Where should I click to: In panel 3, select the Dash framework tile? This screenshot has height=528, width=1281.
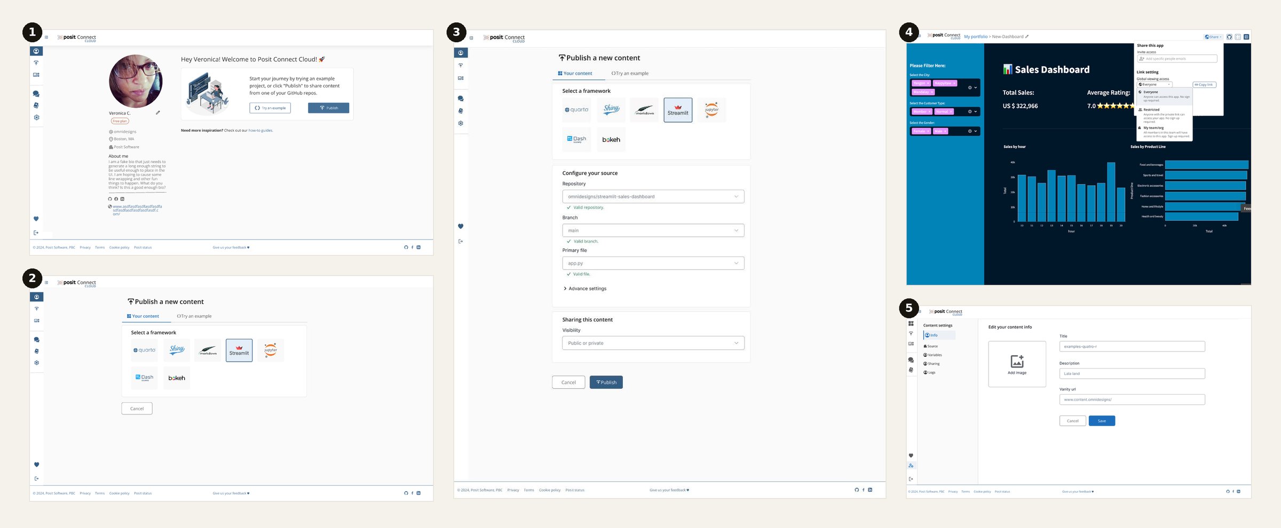click(576, 139)
